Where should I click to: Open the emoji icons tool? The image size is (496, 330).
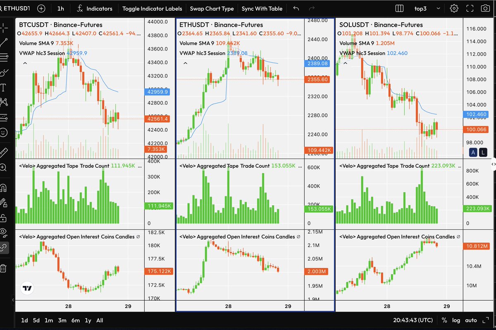(x=4, y=132)
